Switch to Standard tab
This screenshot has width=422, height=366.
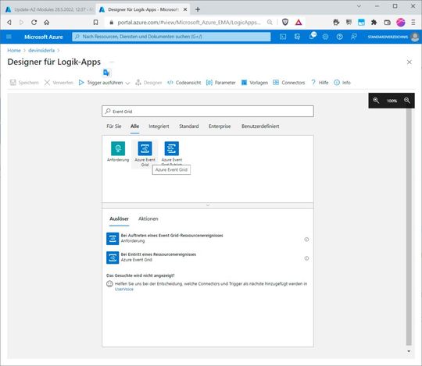[189, 126]
